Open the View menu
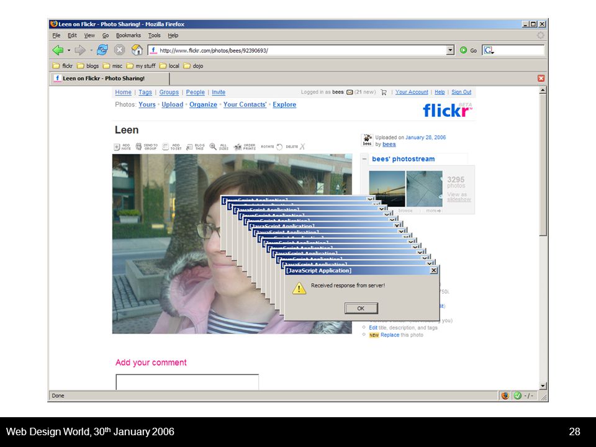 [x=89, y=35]
